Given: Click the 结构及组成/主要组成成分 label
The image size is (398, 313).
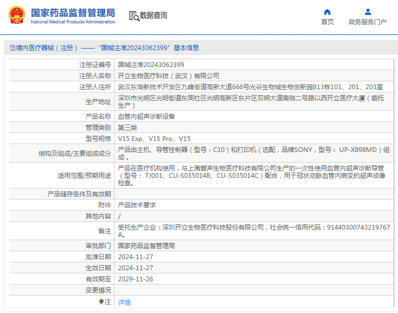Looking at the screenshot, I should [75, 153].
